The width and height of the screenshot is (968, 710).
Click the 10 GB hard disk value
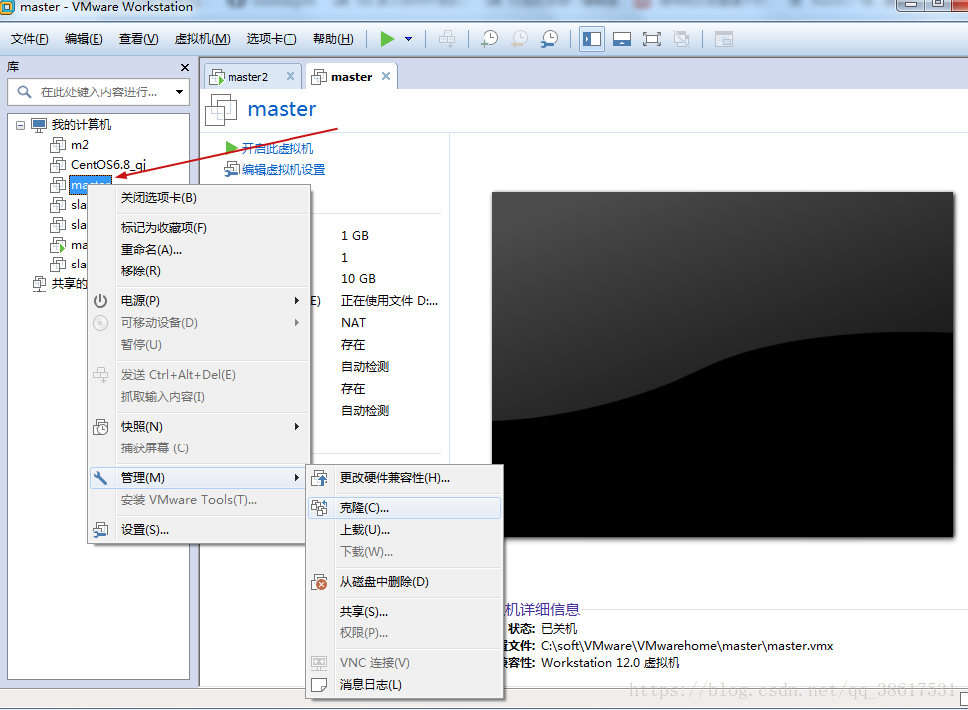tap(359, 278)
